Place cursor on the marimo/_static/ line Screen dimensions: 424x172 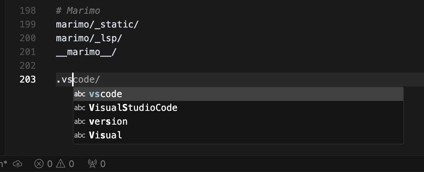(97, 24)
